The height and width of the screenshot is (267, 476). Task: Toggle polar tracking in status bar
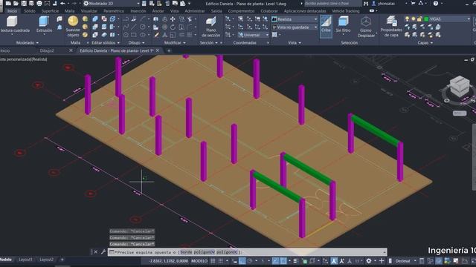click(250, 260)
